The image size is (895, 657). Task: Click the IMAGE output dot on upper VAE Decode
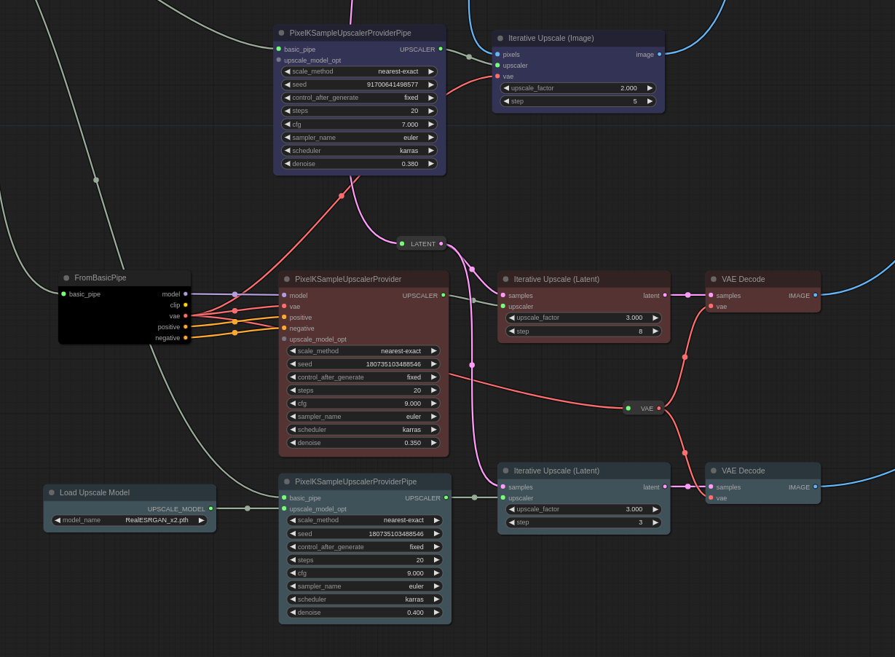(816, 295)
